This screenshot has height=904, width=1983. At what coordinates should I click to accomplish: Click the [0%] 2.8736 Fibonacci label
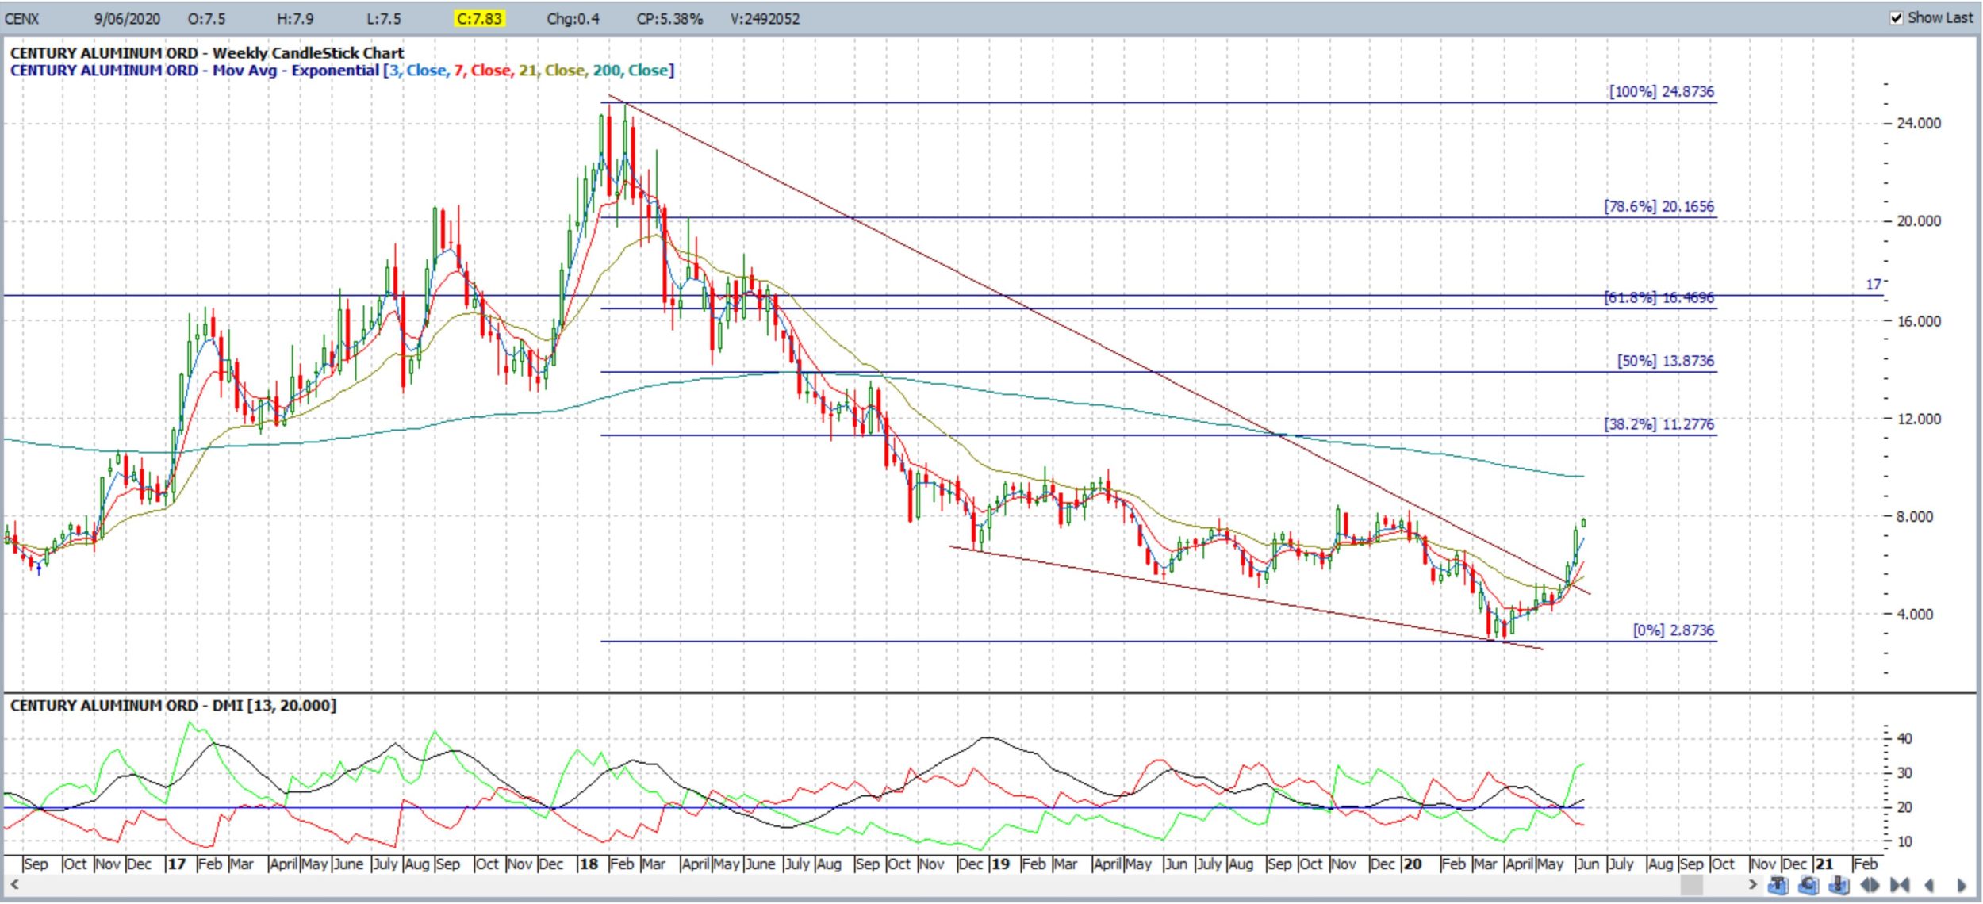[1673, 630]
